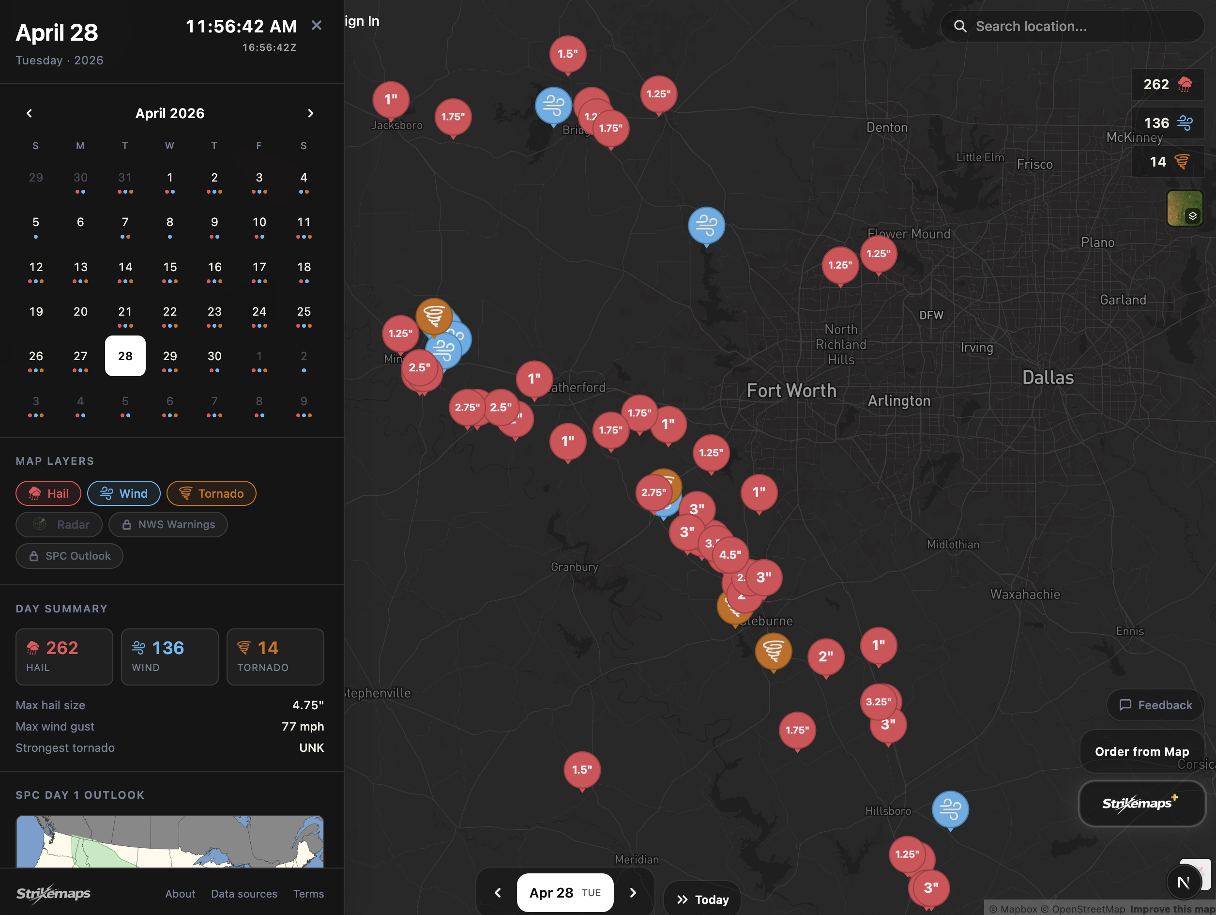Open the SPC Day 1 Outlook thumbnail
The width and height of the screenshot is (1216, 915).
pyautogui.click(x=170, y=841)
